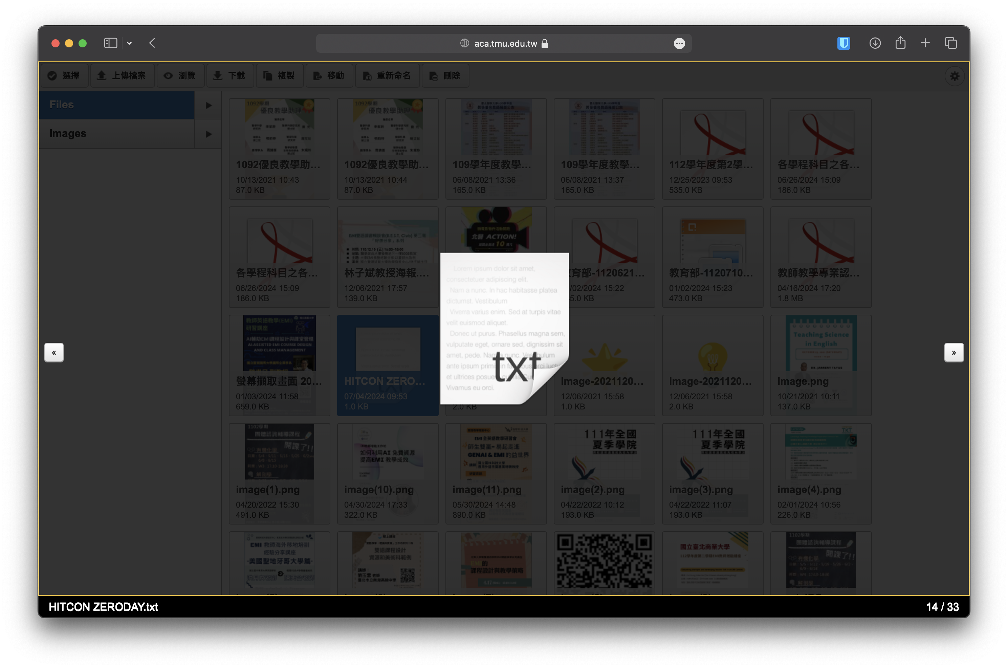The height and width of the screenshot is (668, 1008).
Task: Click the Rename (重新命名) toolbar button
Action: pos(388,76)
